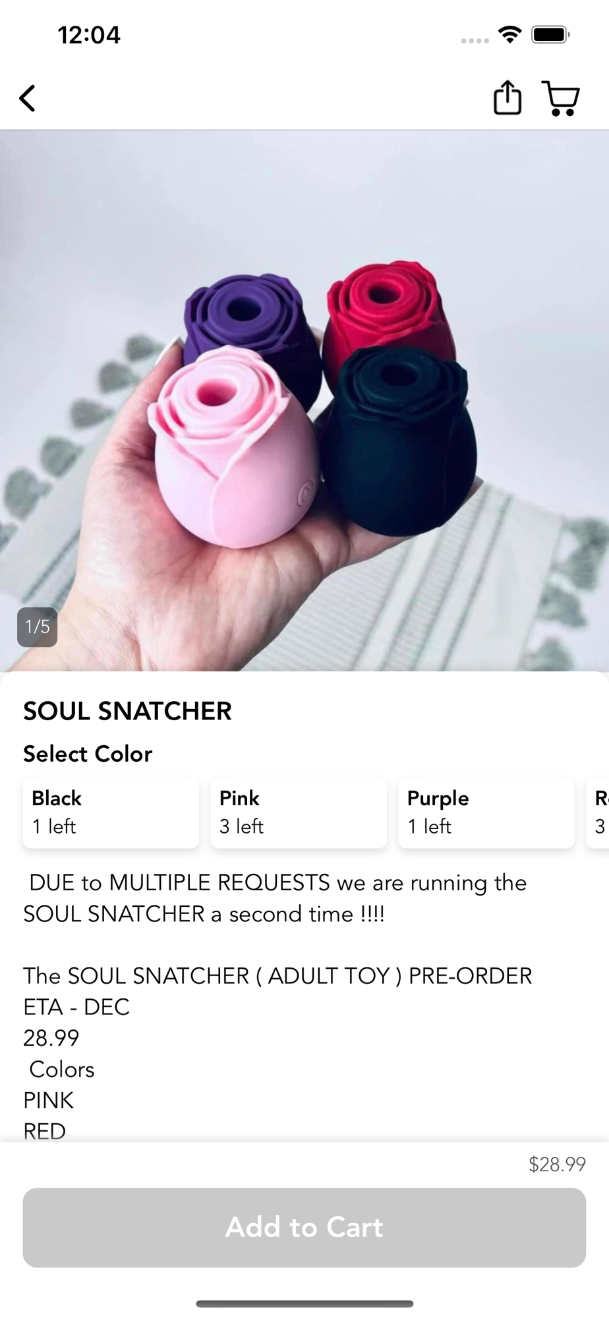Tap the battery status icon
Viewport: 609px width, 1319px height.
click(551, 34)
